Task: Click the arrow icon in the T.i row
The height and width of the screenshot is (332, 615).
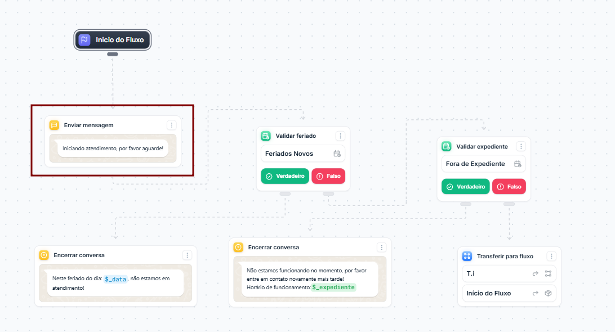Action: 536,273
